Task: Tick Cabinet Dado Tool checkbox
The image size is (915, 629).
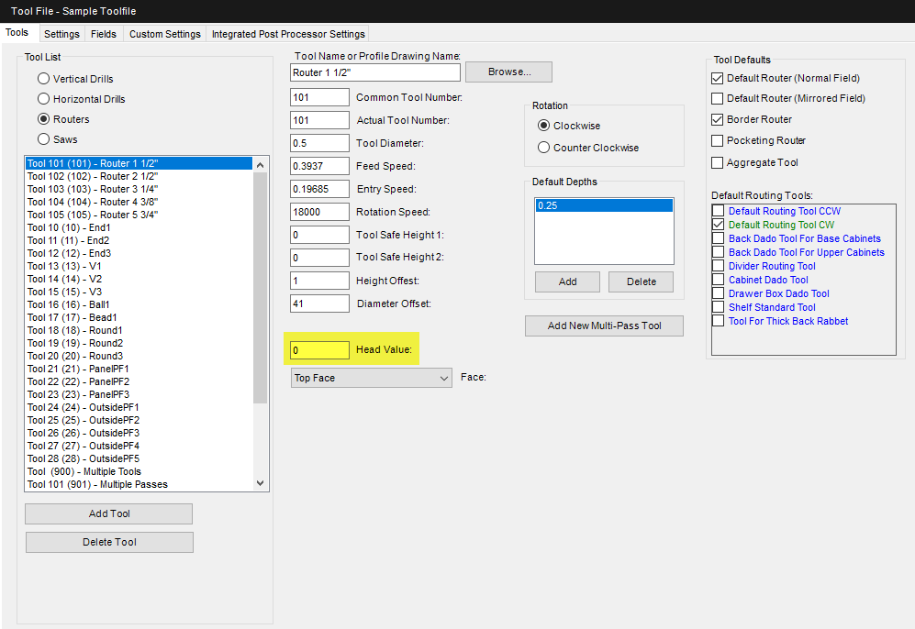Action: [x=719, y=280]
